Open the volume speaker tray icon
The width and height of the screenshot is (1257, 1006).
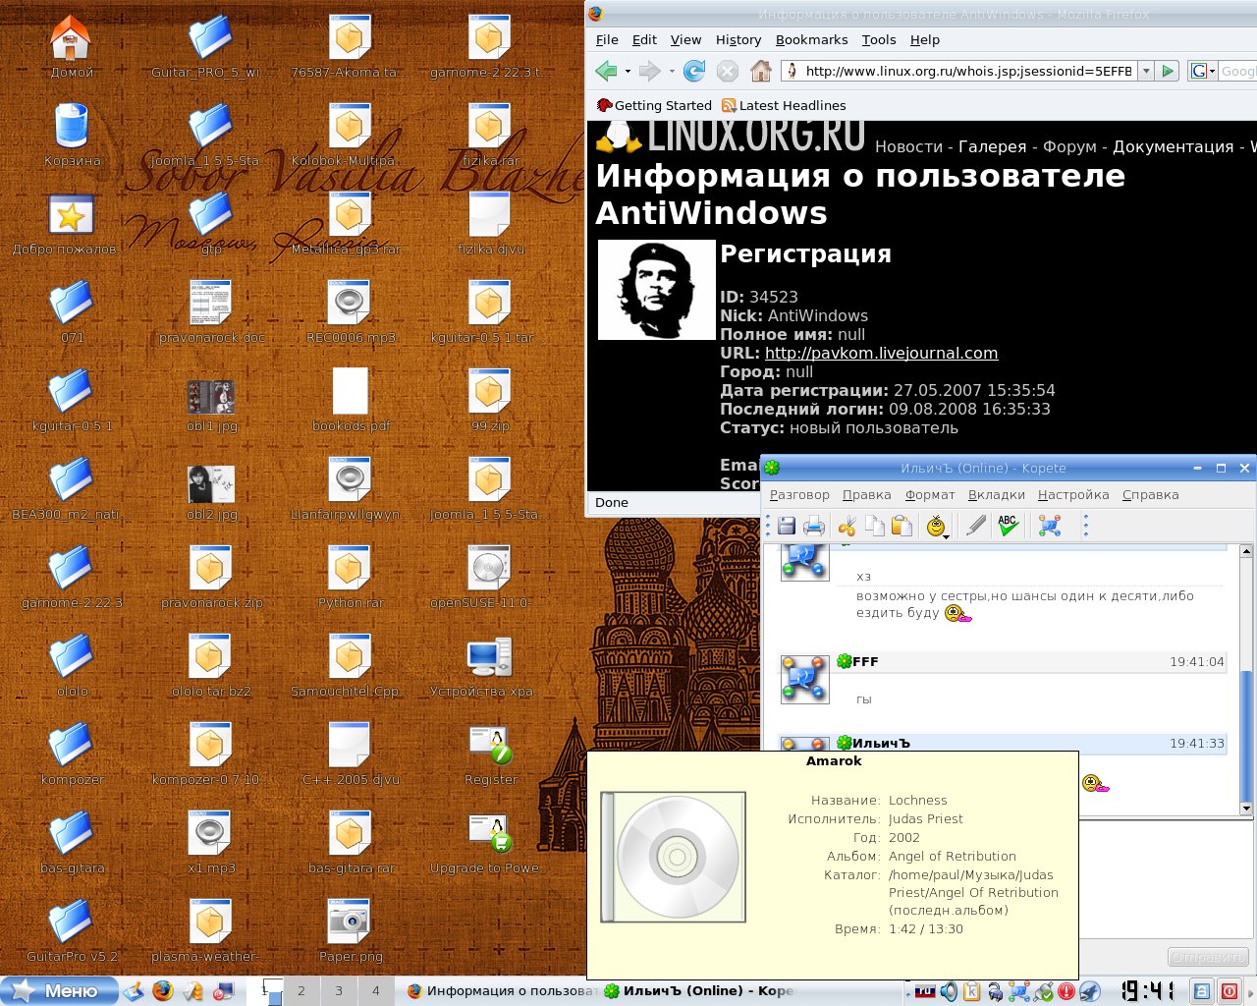pyautogui.click(x=949, y=991)
